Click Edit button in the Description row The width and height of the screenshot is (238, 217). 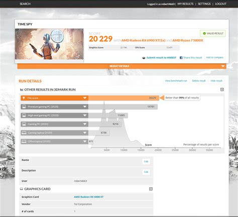click(x=146, y=172)
